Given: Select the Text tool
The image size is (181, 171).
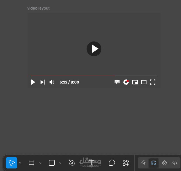Looking at the screenshot, I should (x=92, y=163).
